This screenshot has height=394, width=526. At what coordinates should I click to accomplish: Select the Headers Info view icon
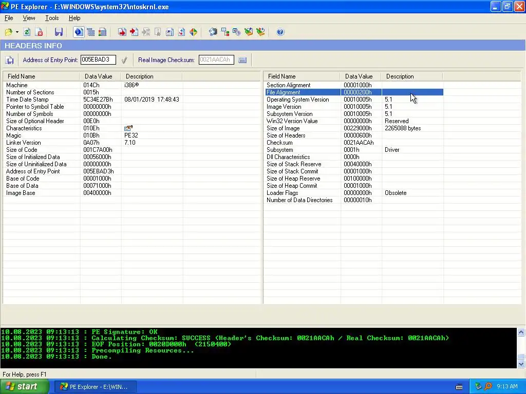(79, 32)
